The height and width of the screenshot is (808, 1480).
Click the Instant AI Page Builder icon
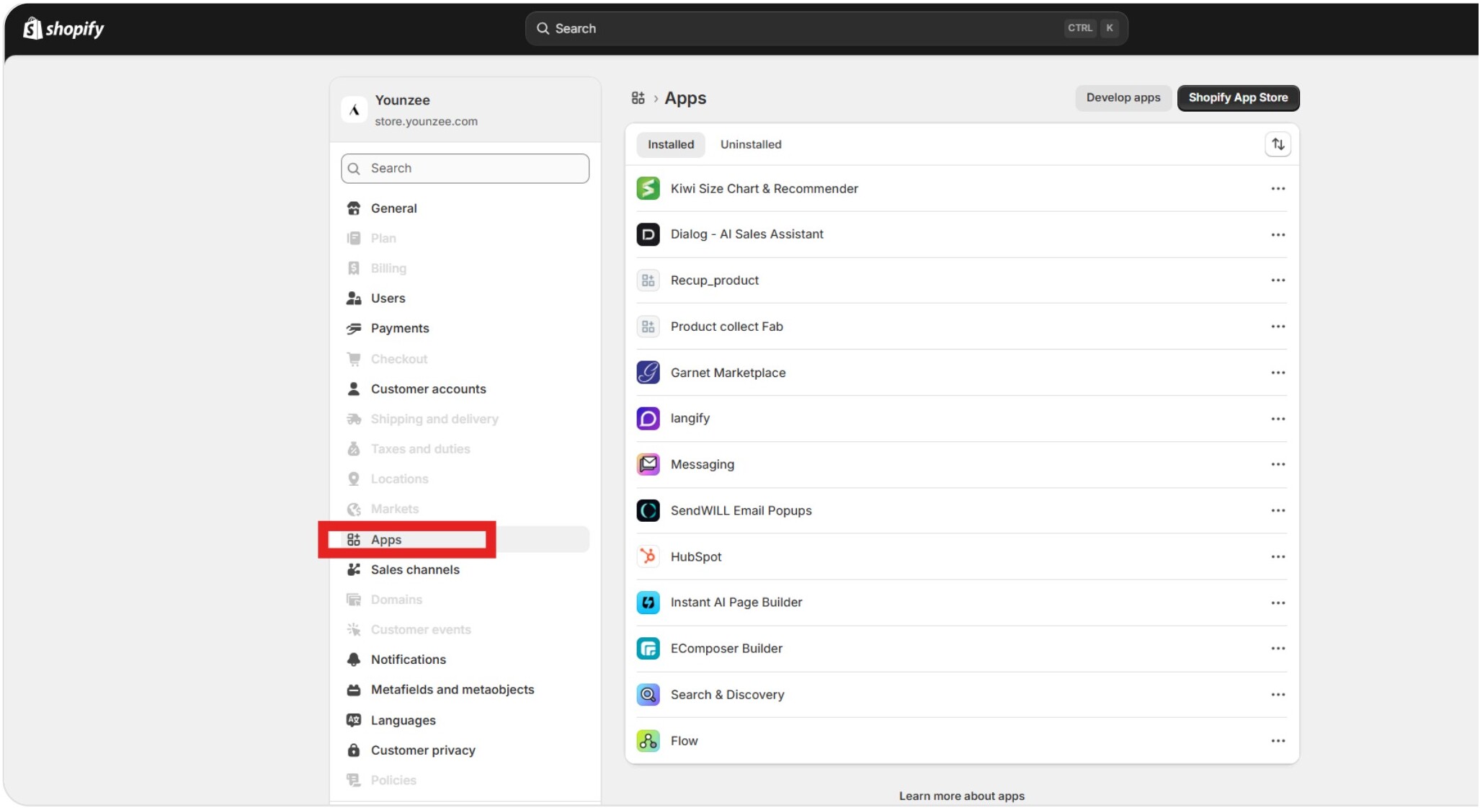tap(648, 603)
